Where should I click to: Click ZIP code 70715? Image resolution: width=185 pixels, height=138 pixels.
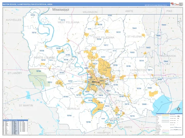click(x=34, y=32)
